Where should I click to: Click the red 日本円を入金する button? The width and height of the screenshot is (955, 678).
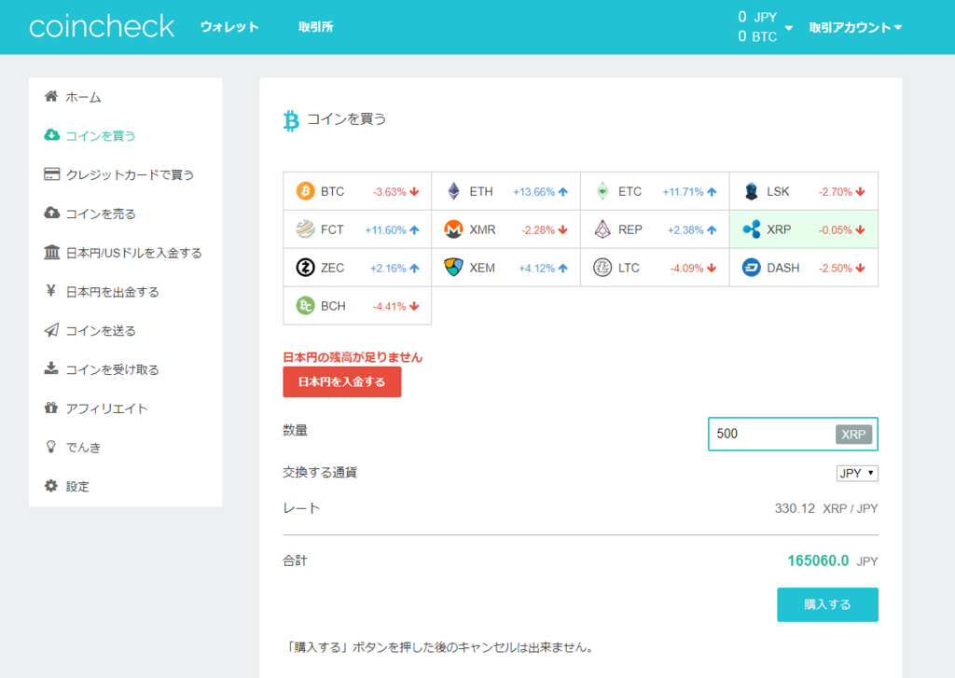tap(341, 382)
